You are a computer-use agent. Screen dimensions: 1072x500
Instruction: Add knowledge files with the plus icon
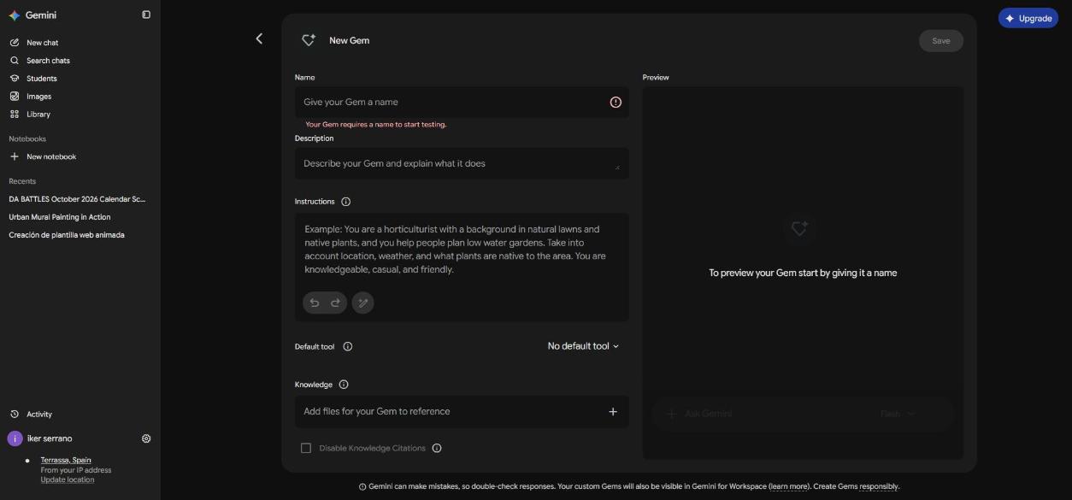[613, 411]
